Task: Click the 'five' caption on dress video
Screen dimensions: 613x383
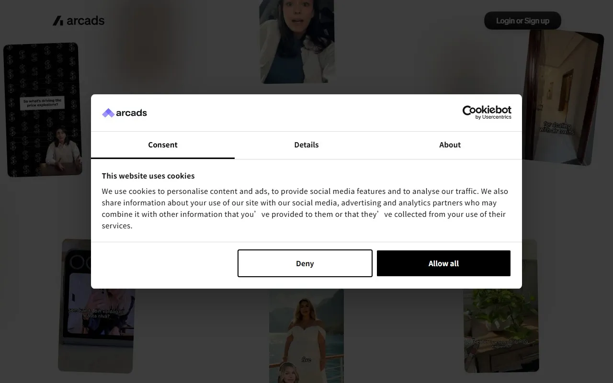Action: coord(306,360)
